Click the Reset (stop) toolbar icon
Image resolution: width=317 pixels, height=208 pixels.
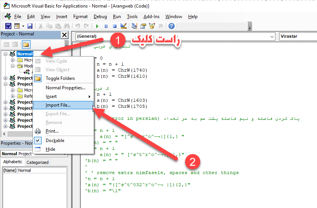pyautogui.click(x=114, y=26)
